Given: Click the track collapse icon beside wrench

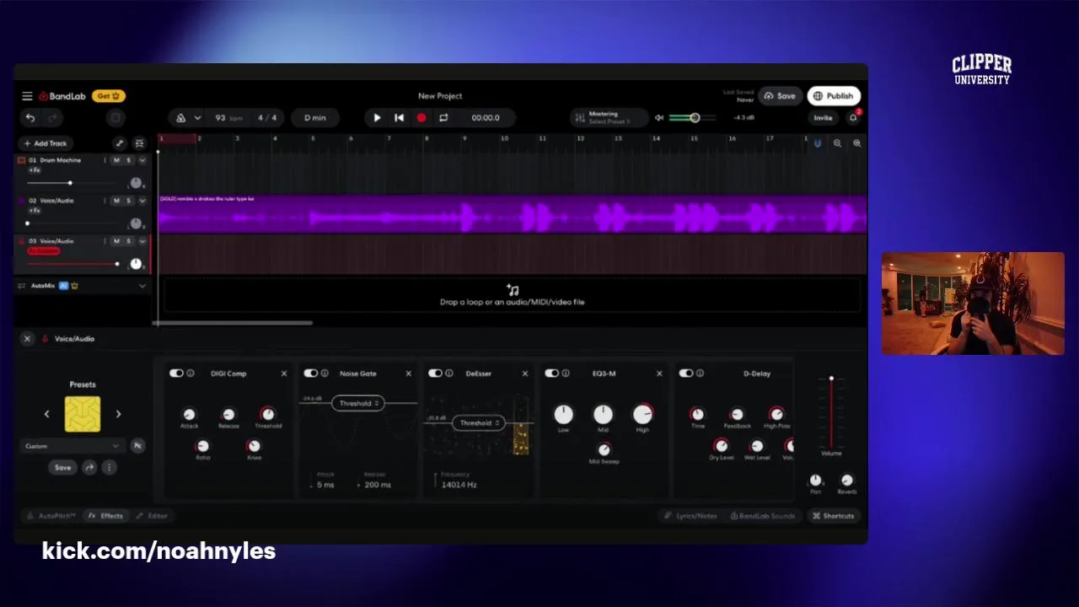Looking at the screenshot, I should (x=139, y=143).
